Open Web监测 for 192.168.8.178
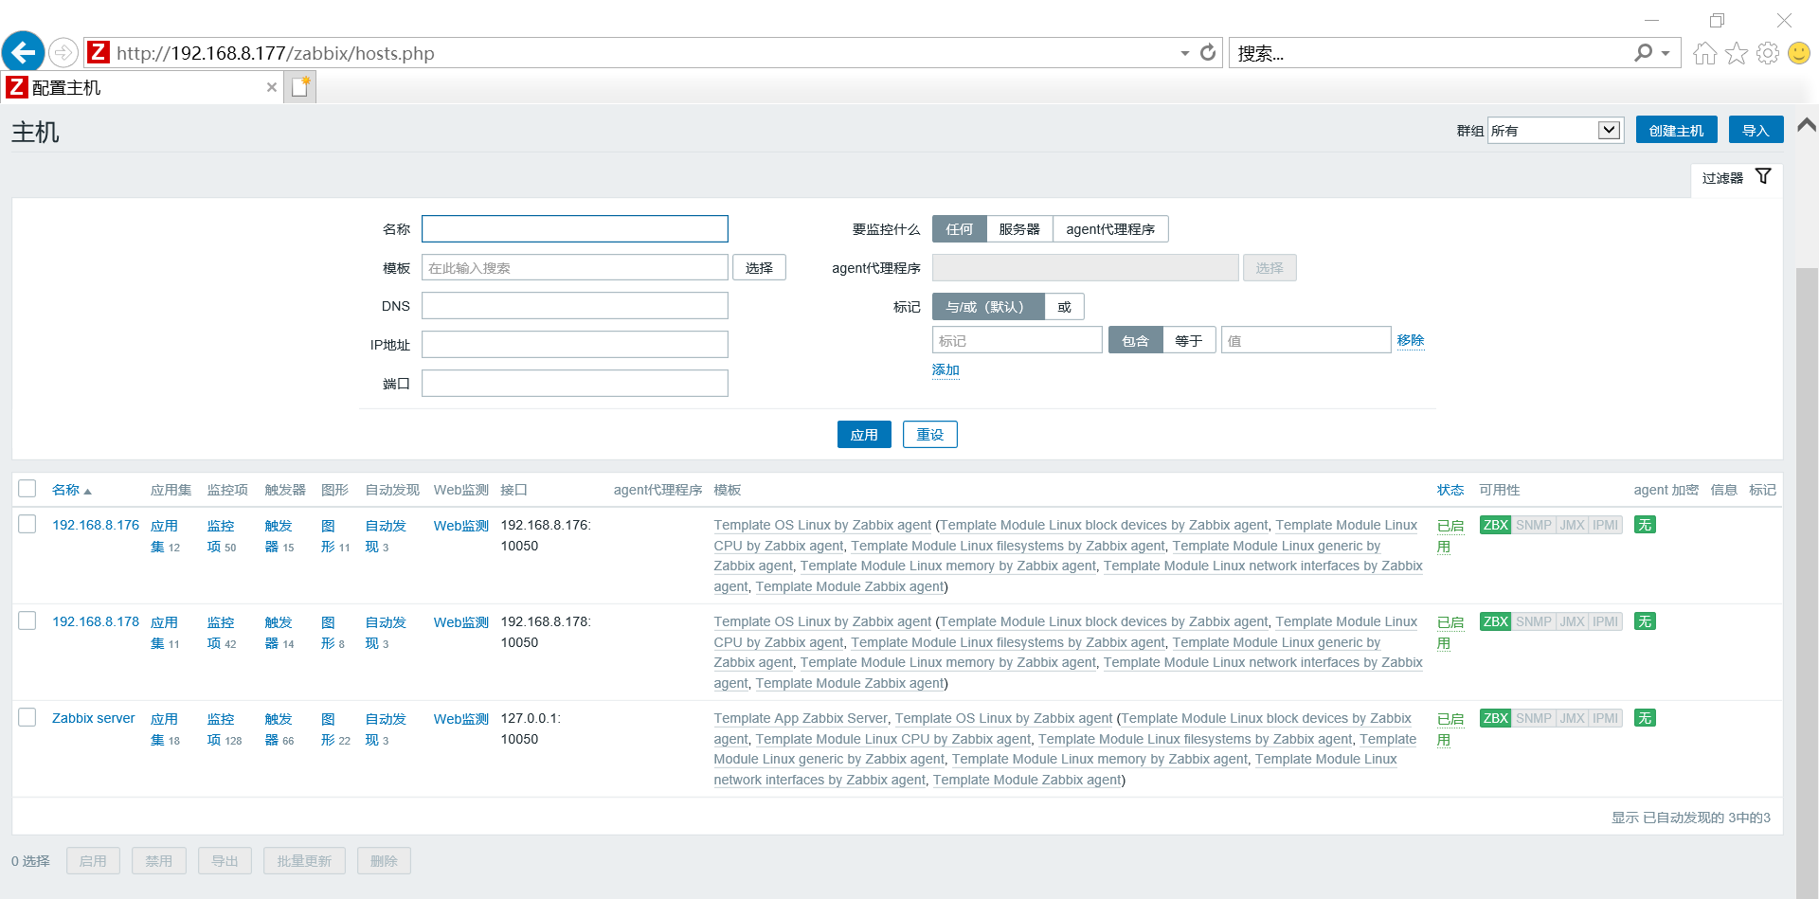The image size is (1819, 899). point(461,622)
